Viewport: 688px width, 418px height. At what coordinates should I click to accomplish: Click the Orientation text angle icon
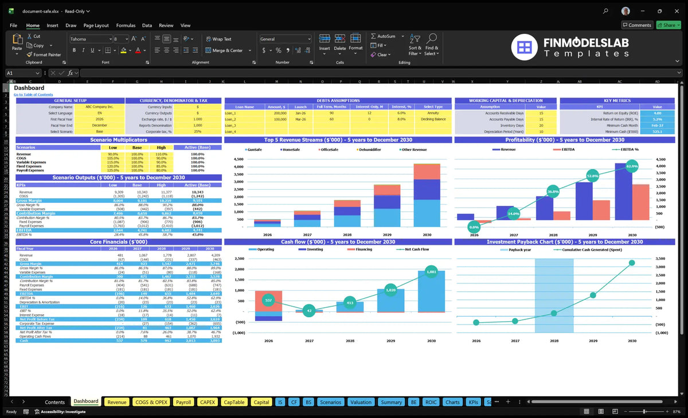(187, 39)
